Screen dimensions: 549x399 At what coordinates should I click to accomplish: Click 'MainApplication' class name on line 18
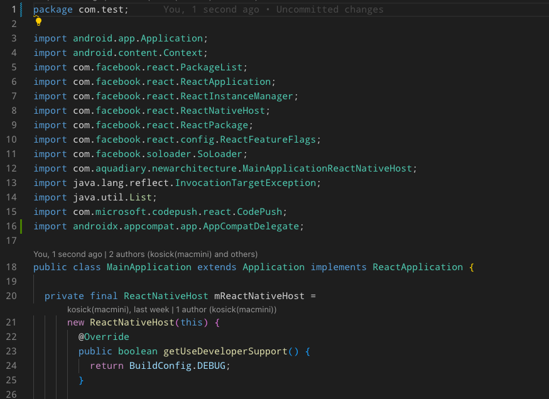(x=149, y=267)
